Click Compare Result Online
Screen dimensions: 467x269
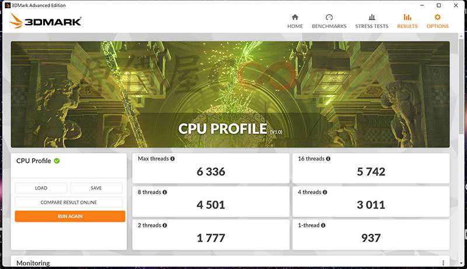(x=68, y=202)
